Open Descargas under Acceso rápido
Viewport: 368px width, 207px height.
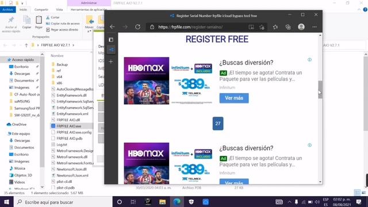(x=22, y=74)
